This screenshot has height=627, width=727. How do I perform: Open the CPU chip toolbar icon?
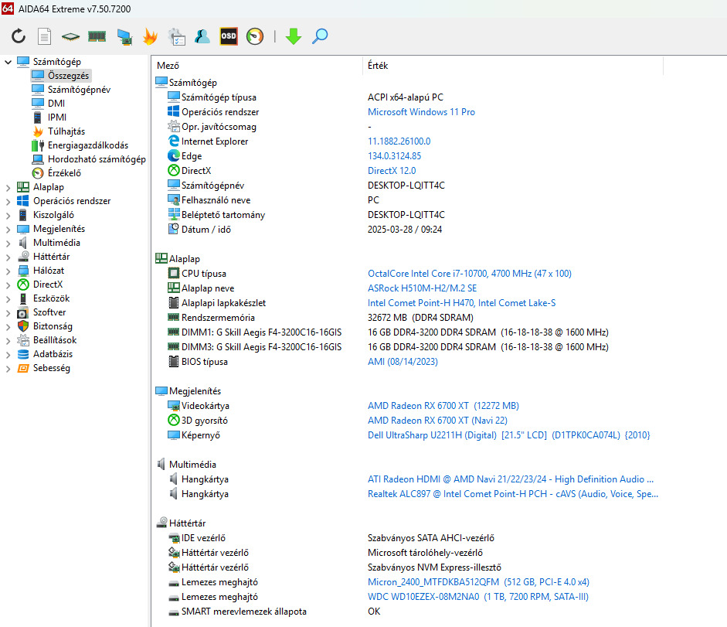point(70,36)
